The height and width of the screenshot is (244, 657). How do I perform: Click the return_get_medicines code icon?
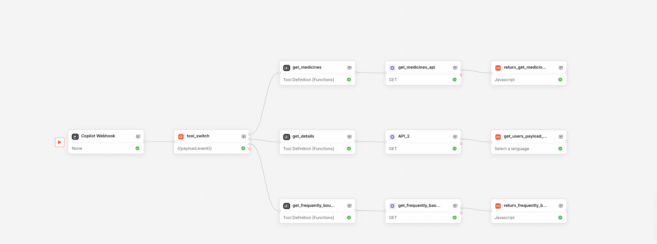click(498, 68)
